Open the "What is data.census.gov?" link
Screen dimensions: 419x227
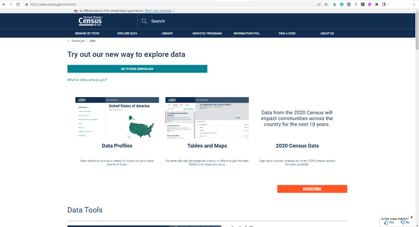[x=87, y=79]
